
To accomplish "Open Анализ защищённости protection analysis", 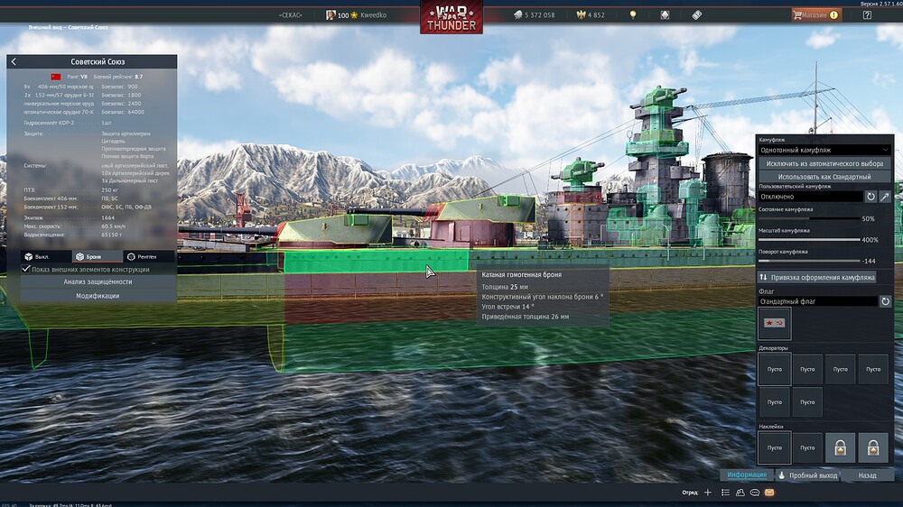I will pyautogui.click(x=98, y=282).
